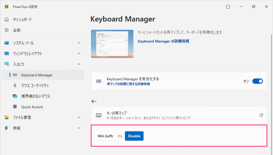Viewport: 273px width, 155px height.
Task: Open remap keys external window icon
Action: [261, 115]
